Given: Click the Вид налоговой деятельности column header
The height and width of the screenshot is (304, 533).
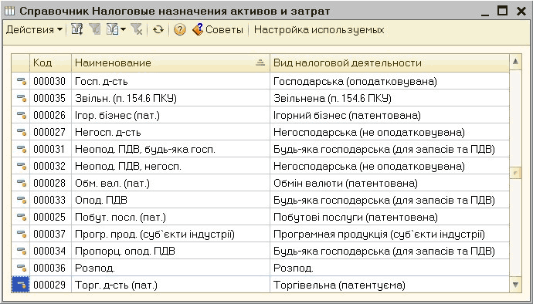Looking at the screenshot, I should (x=390, y=62).
